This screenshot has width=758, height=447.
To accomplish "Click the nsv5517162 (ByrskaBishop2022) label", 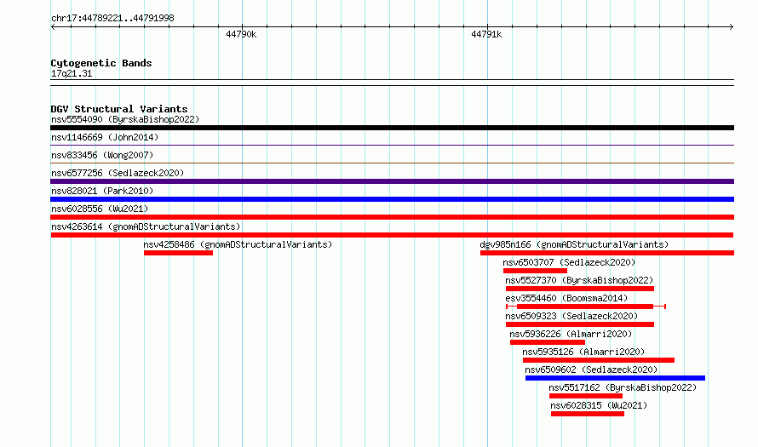I will point(623,387).
